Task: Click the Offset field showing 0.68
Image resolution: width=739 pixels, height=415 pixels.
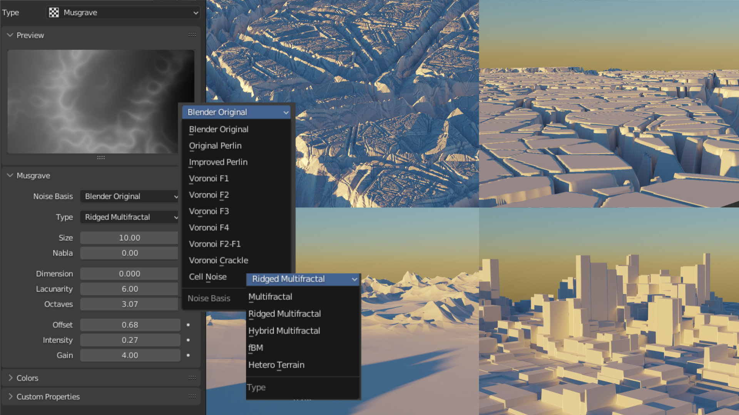Action: coord(130,325)
